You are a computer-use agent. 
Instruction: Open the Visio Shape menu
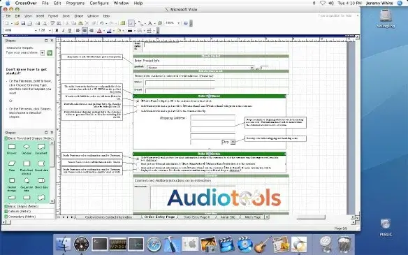(x=78, y=16)
